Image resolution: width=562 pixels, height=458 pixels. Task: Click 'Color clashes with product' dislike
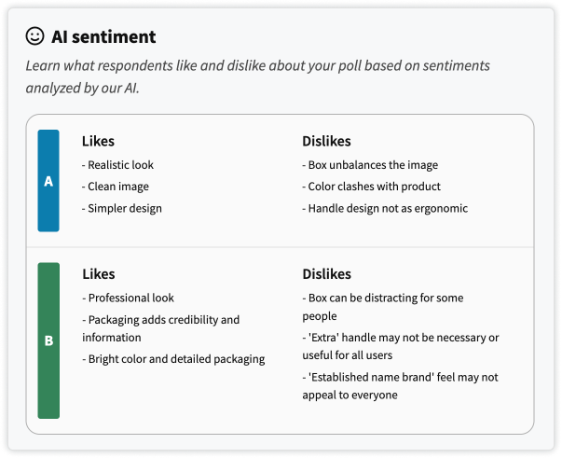click(372, 187)
